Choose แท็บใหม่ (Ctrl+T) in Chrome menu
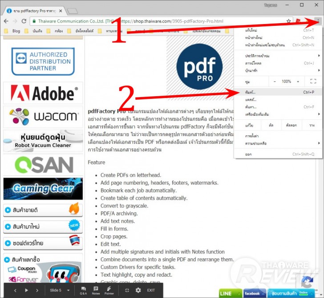This screenshot has height=298, width=324. [278, 30]
